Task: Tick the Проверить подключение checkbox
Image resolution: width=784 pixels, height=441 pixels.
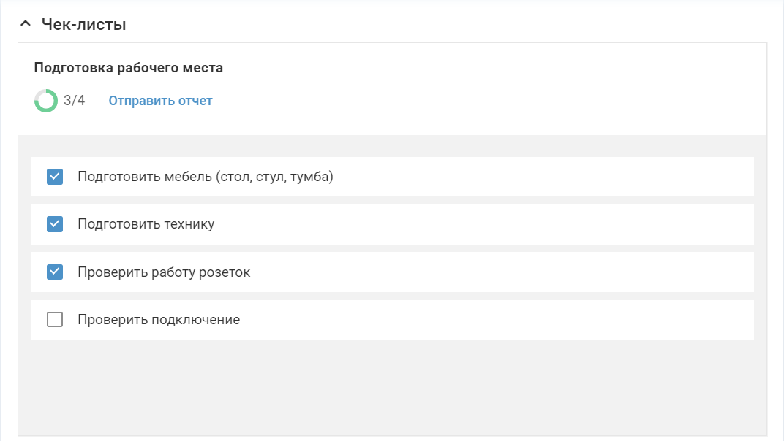Action: pos(55,320)
